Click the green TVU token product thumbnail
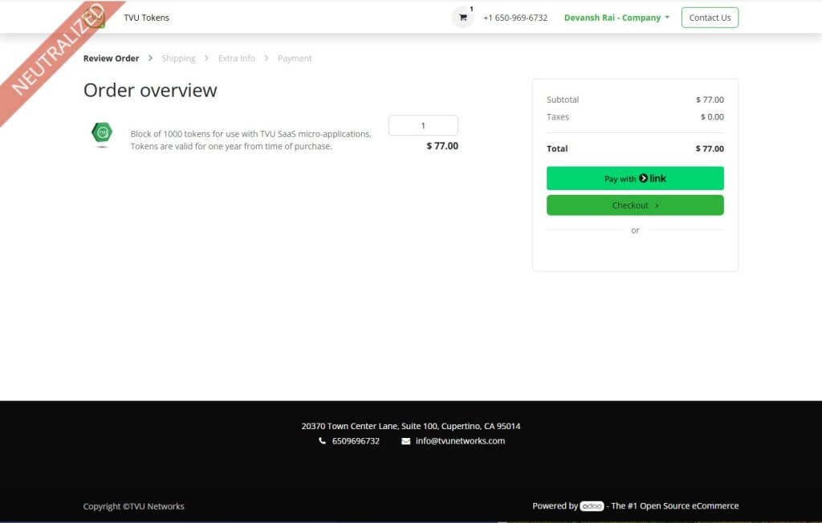Screen dimensions: 822x523 [102, 134]
